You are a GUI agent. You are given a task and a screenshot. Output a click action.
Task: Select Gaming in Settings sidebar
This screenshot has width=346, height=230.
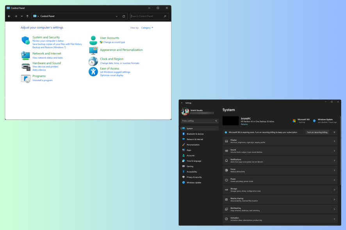click(x=200, y=166)
